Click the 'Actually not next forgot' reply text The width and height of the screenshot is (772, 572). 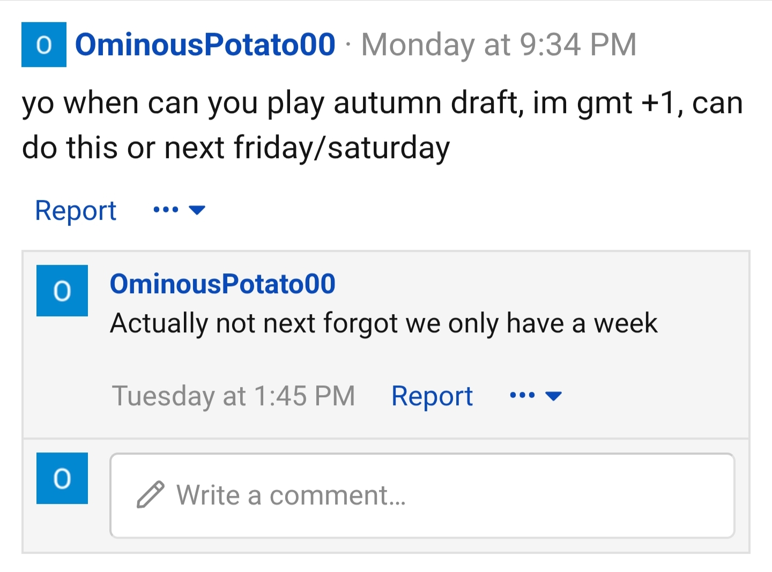383,323
